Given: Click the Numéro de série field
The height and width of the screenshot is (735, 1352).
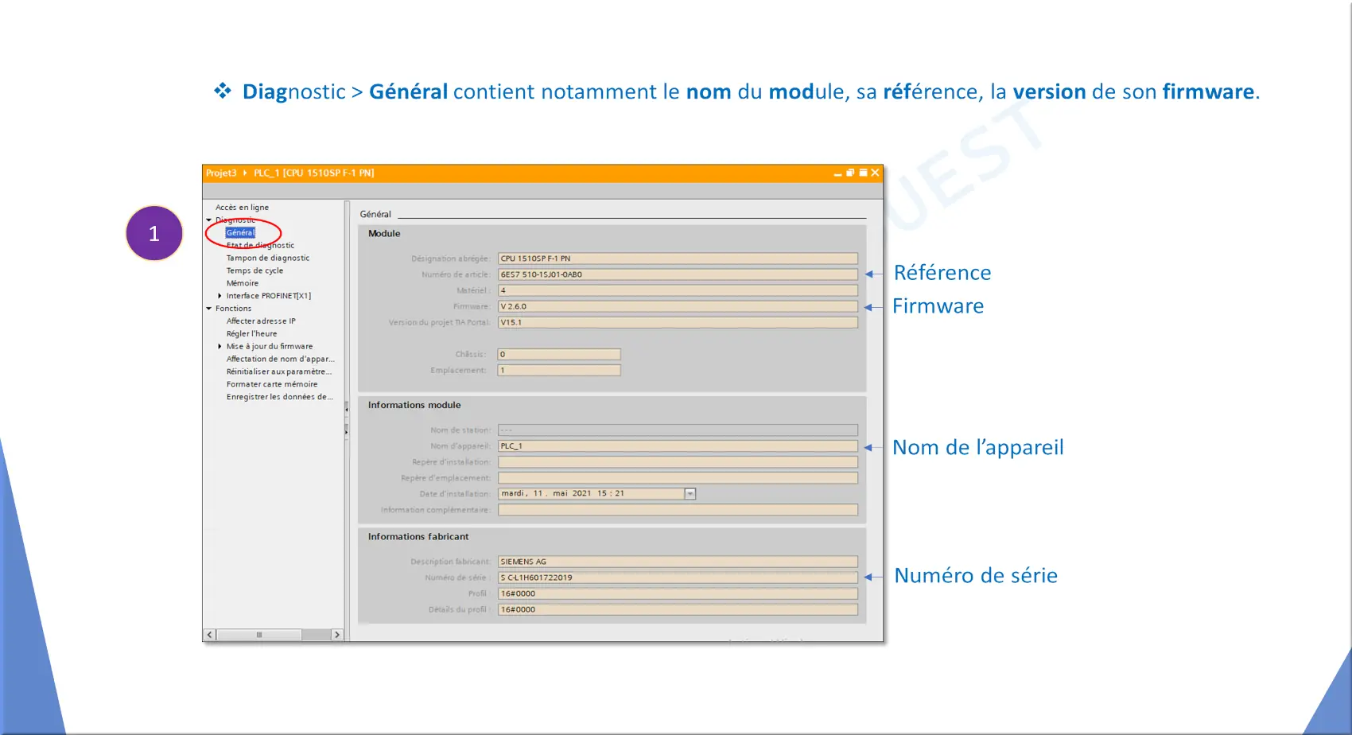Looking at the screenshot, I should [678, 577].
